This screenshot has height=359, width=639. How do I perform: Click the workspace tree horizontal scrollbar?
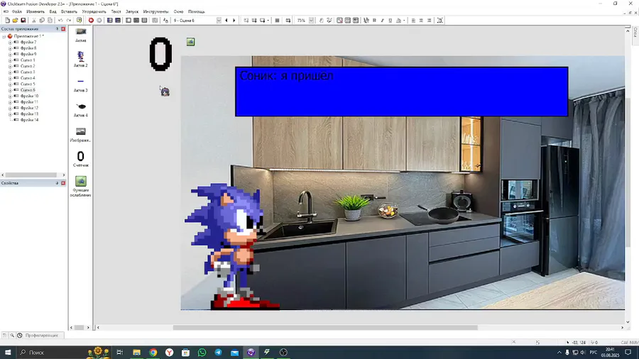pyautogui.click(x=31, y=175)
